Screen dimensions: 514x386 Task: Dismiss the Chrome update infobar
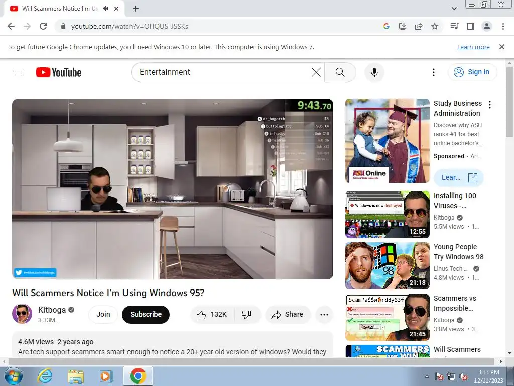502,47
